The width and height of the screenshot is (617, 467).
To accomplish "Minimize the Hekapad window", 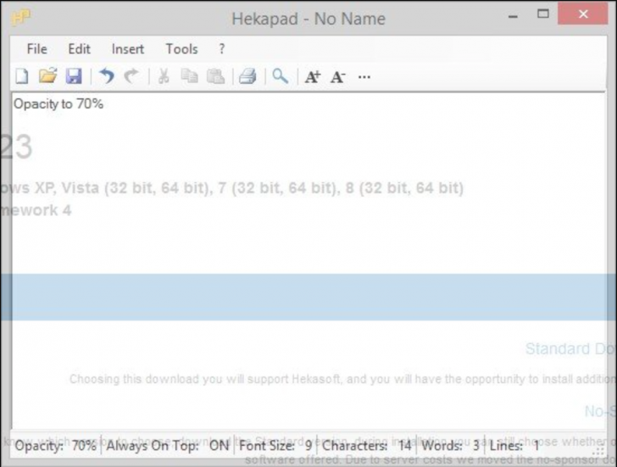I will 513,16.
